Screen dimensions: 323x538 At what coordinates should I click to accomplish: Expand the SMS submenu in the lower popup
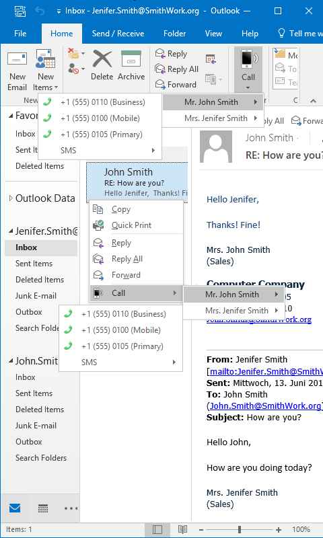point(121,362)
